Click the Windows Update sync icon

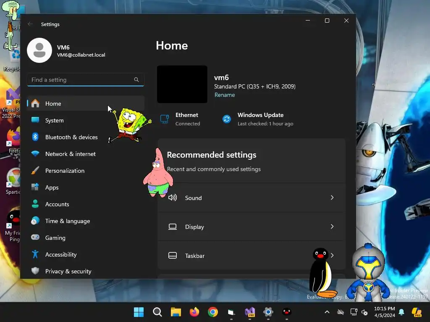pyautogui.click(x=226, y=119)
